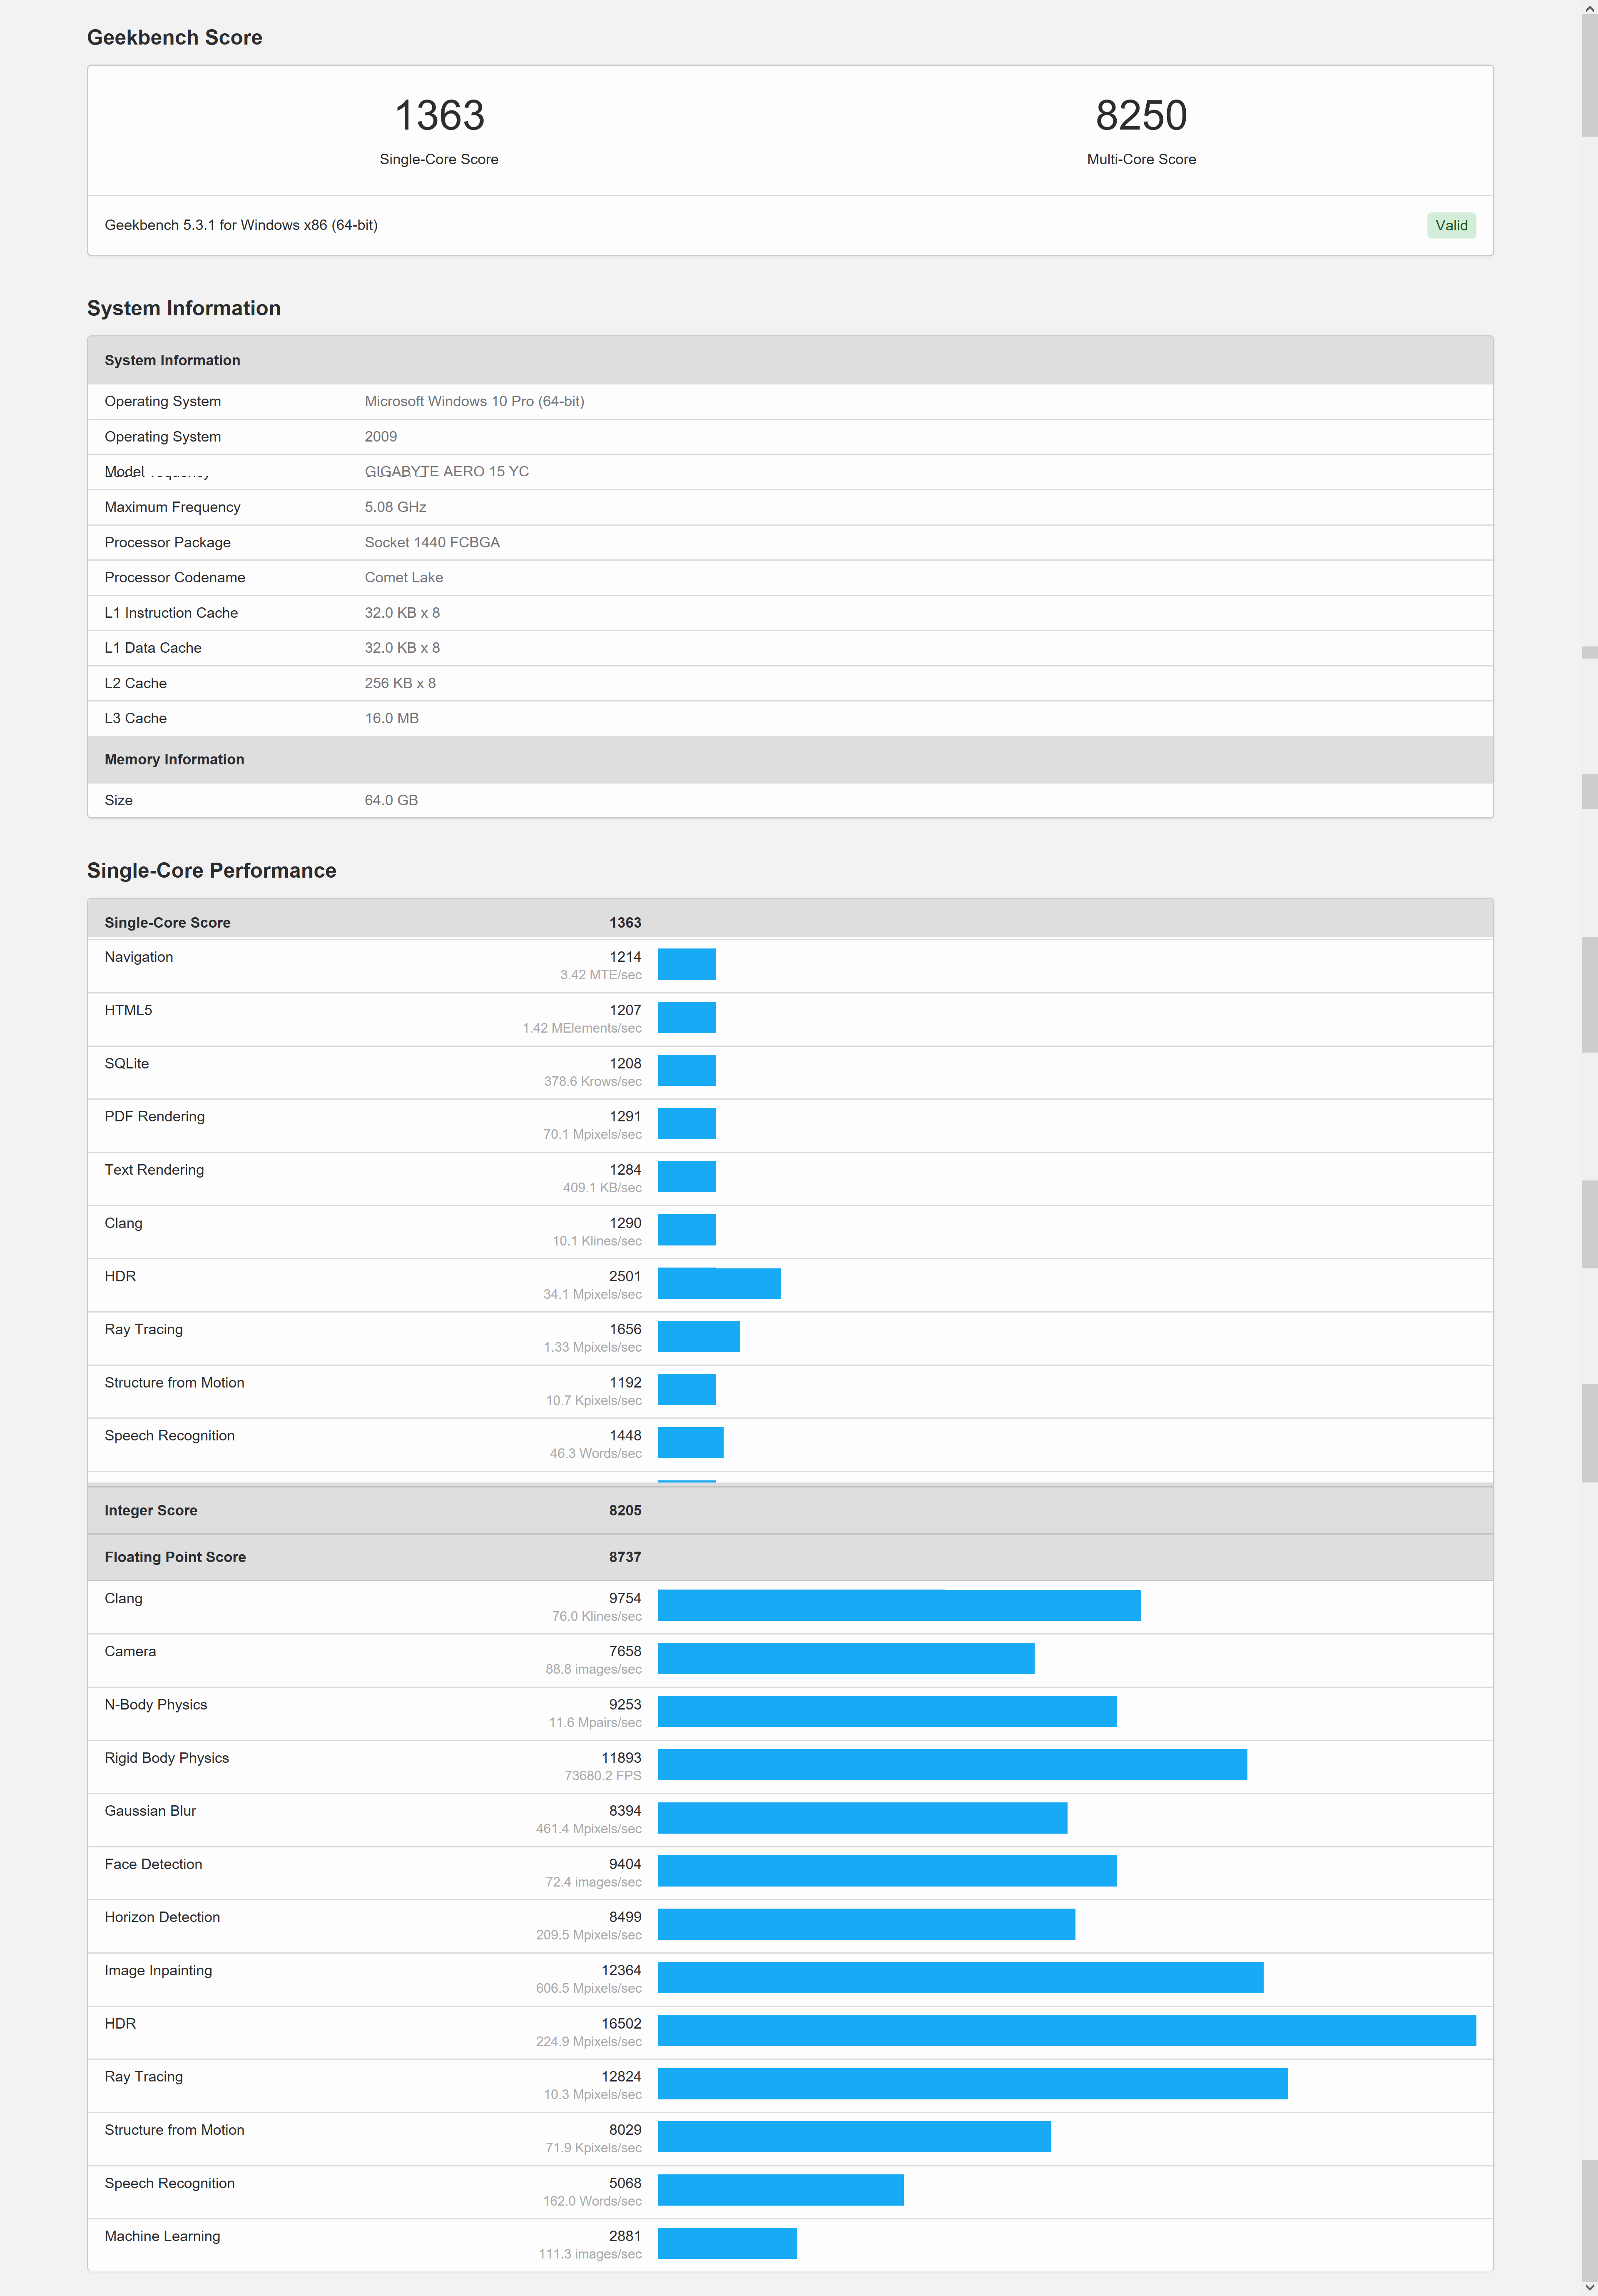Select Microsoft Windows 10 Pro (64-bit) value

(475, 401)
